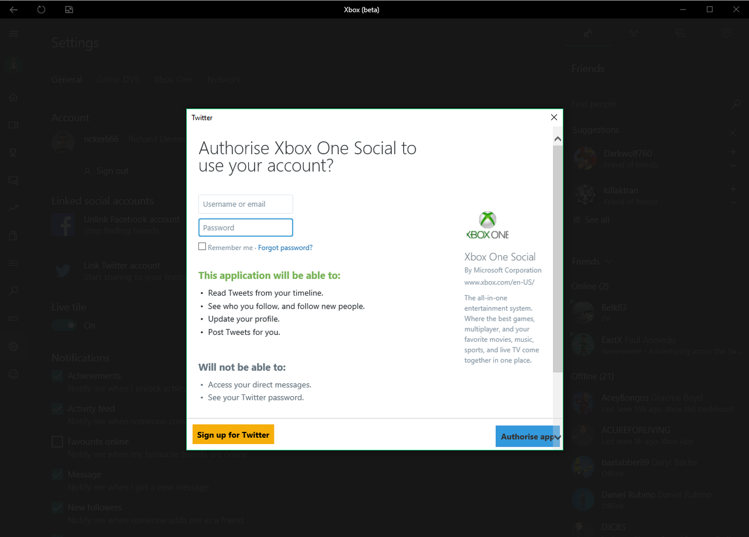Select offline friend ACUREFORLIVING
The image size is (749, 537).
(x=657, y=435)
